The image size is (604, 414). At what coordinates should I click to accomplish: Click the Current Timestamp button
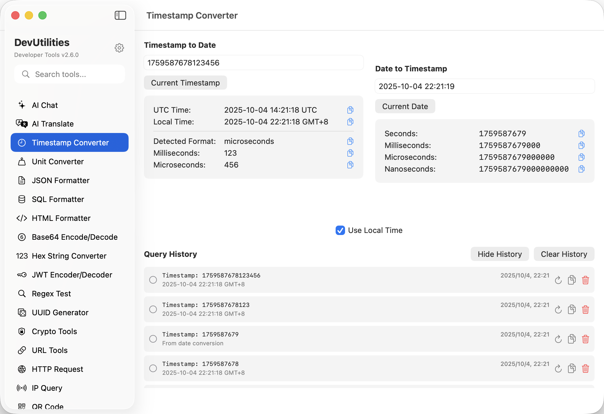(185, 83)
